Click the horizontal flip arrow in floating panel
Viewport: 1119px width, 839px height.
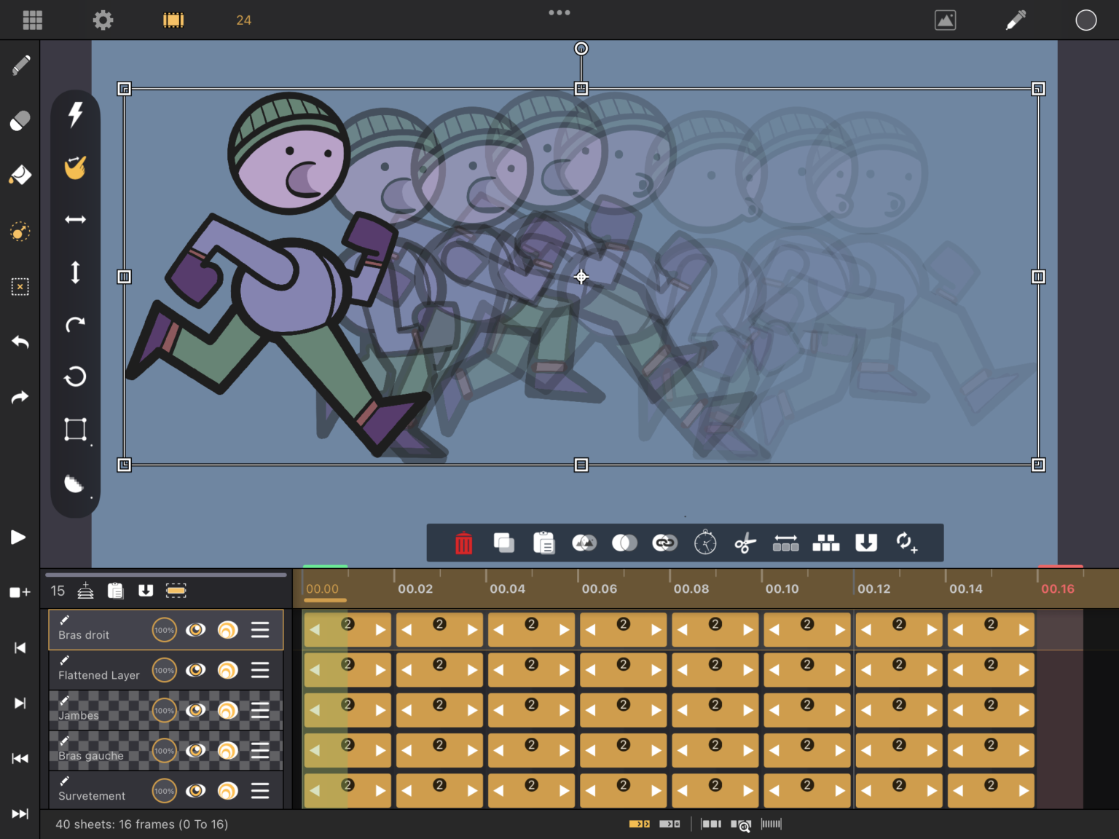point(75,219)
